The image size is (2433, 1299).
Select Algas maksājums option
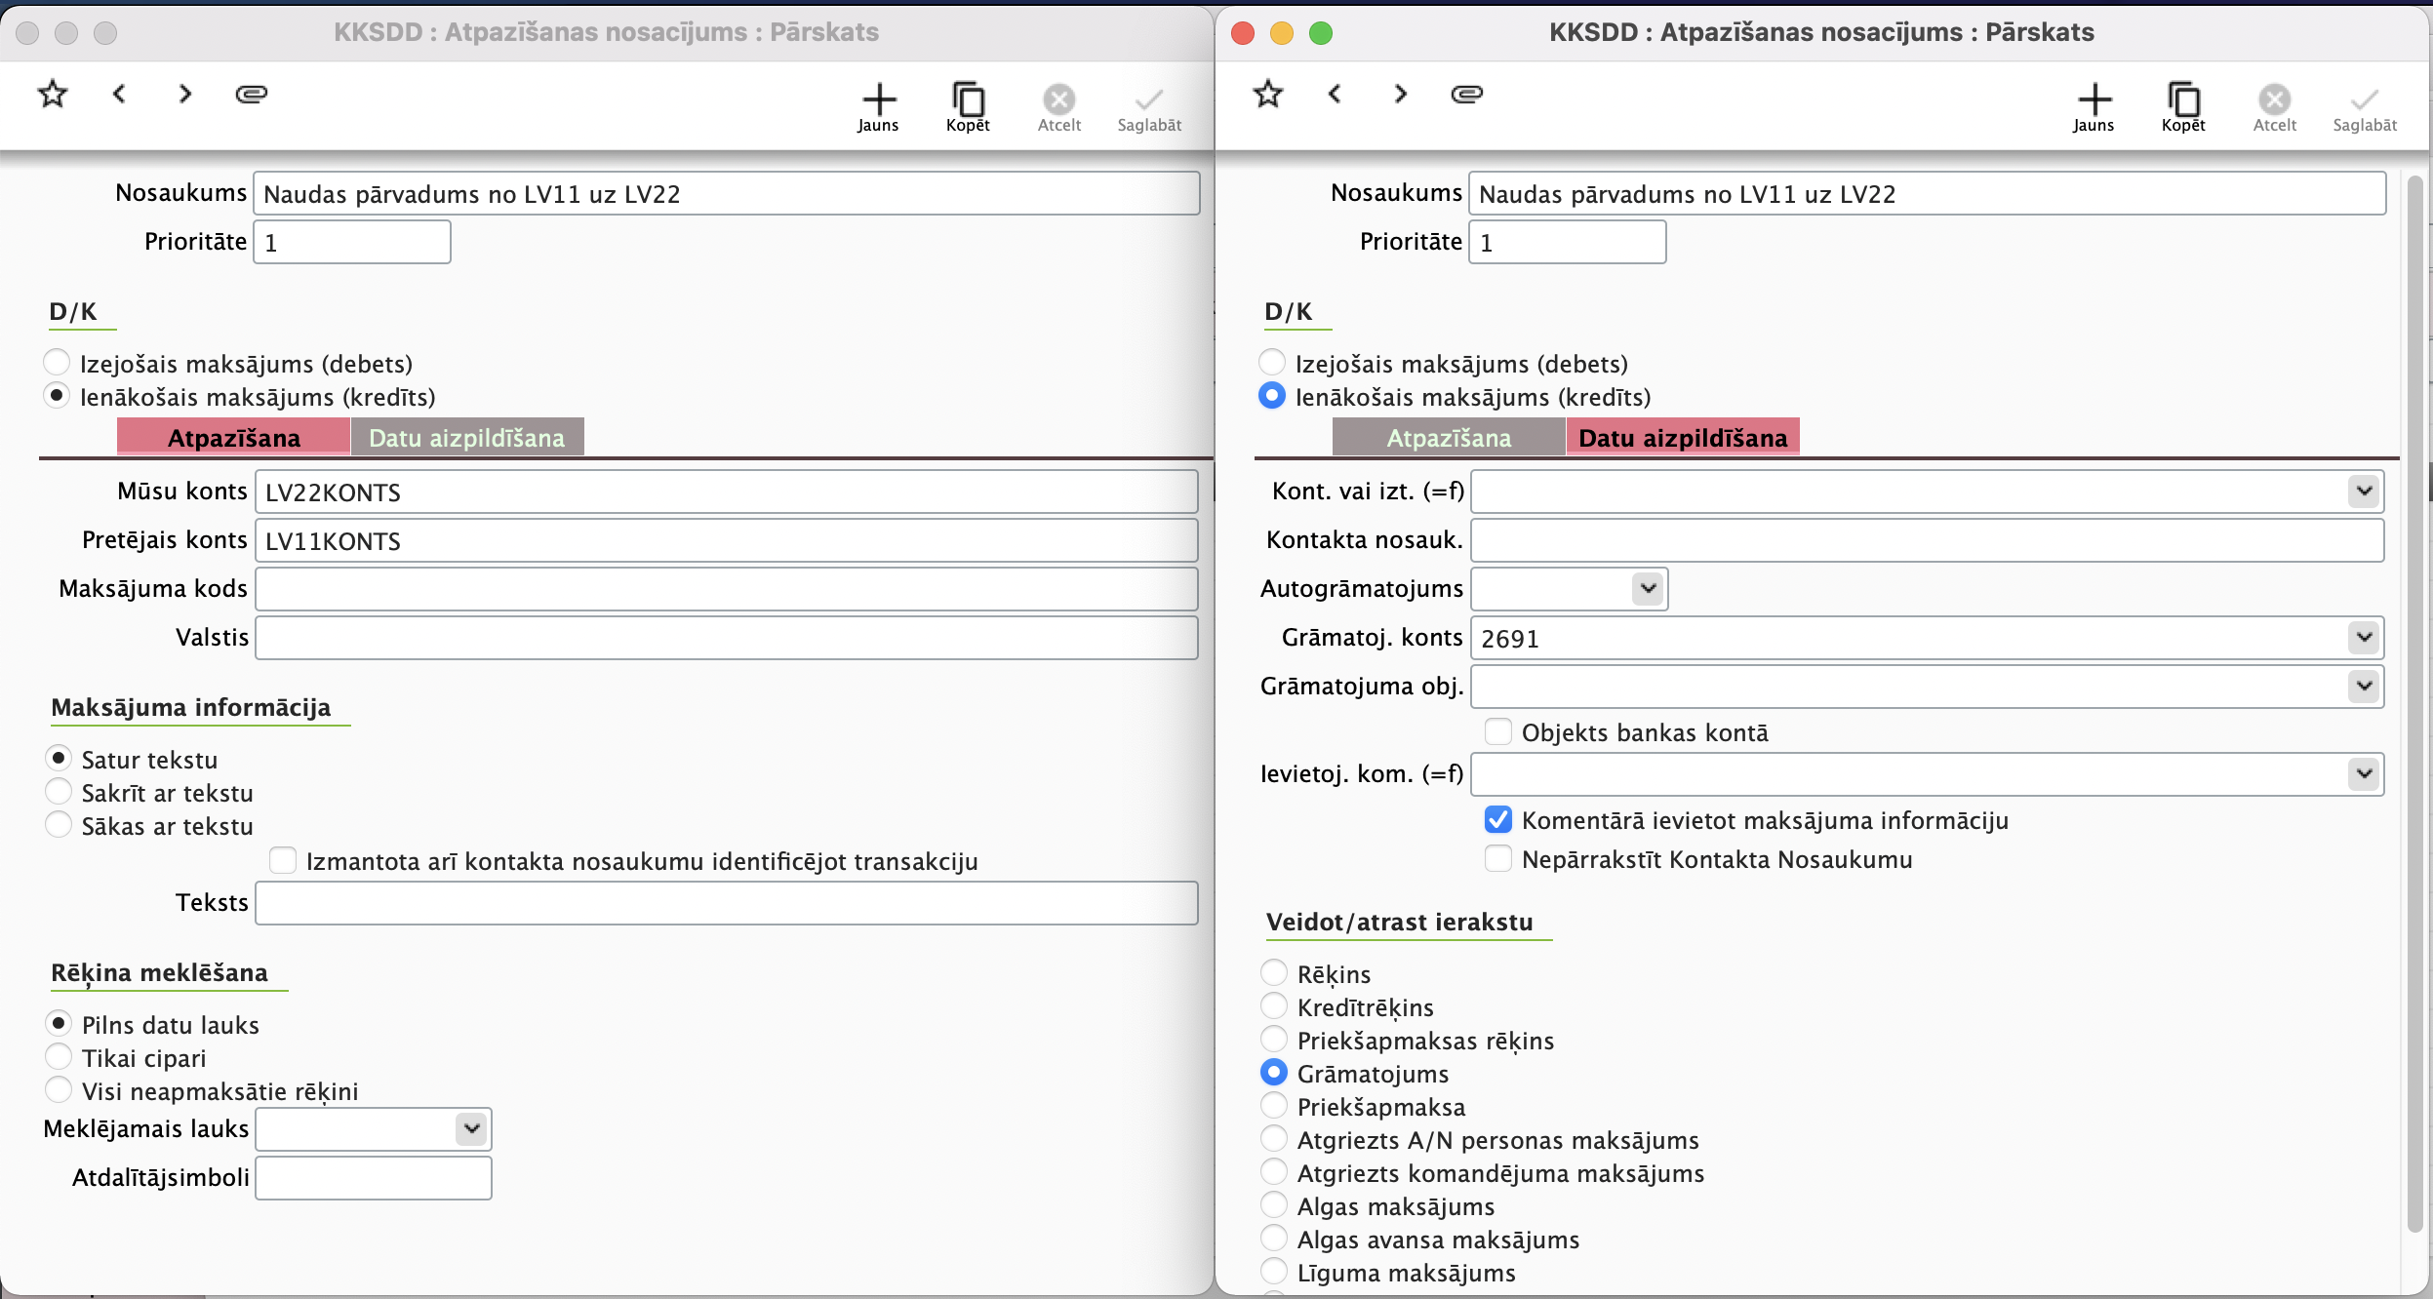[x=1274, y=1204]
